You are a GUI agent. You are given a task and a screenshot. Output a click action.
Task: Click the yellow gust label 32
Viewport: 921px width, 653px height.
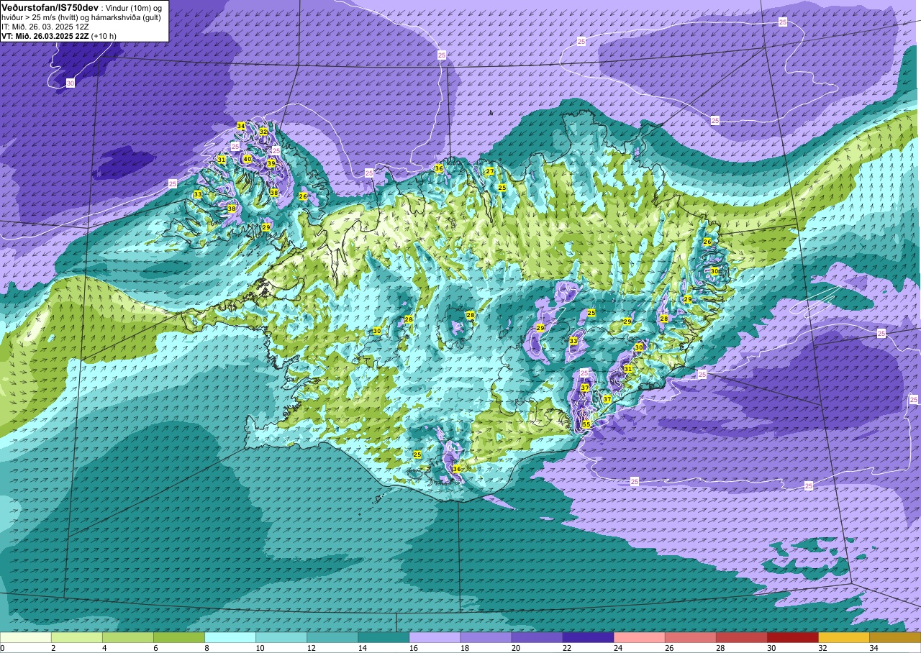263,132
